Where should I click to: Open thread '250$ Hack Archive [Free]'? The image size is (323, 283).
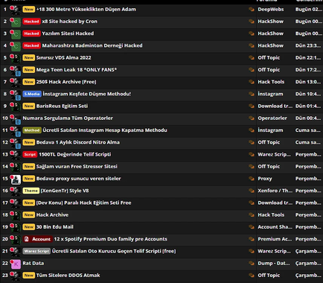[66, 82]
